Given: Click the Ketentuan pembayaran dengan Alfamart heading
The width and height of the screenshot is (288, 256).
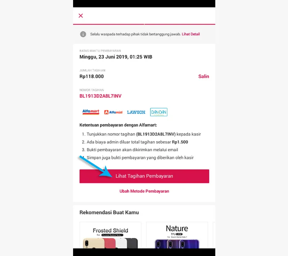Looking at the screenshot, I should 118,125.
